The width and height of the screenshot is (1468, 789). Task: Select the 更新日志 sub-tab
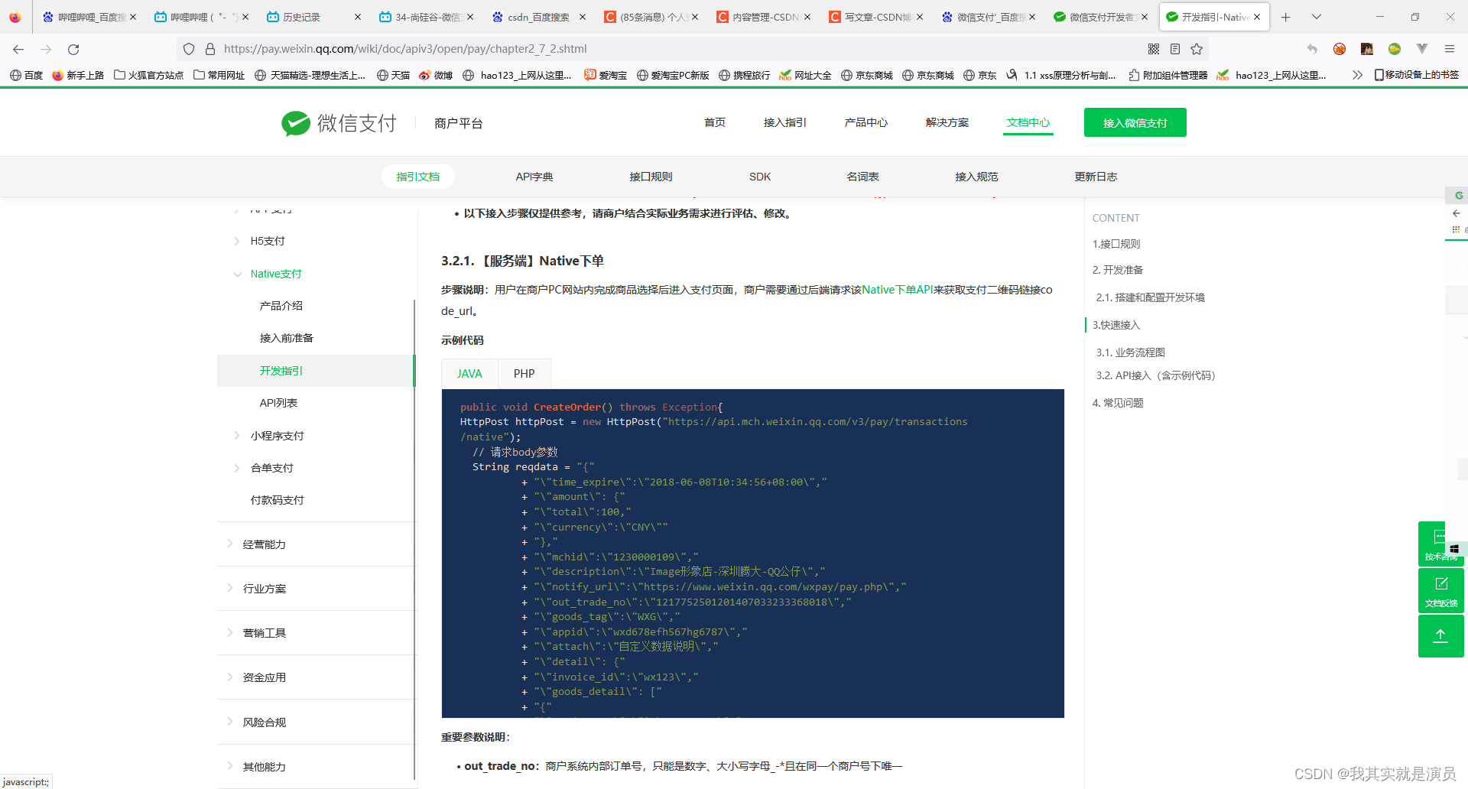click(x=1096, y=177)
